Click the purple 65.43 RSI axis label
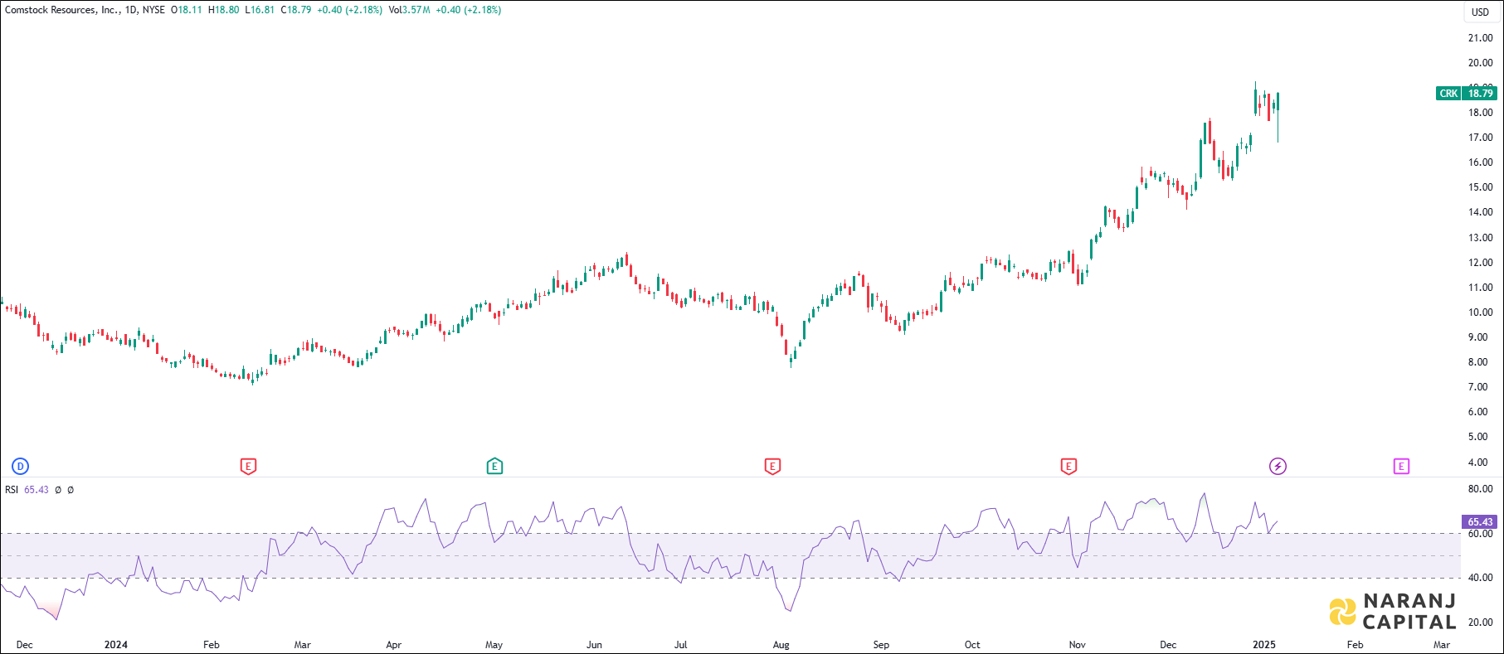The height and width of the screenshot is (654, 1504). point(1480,522)
